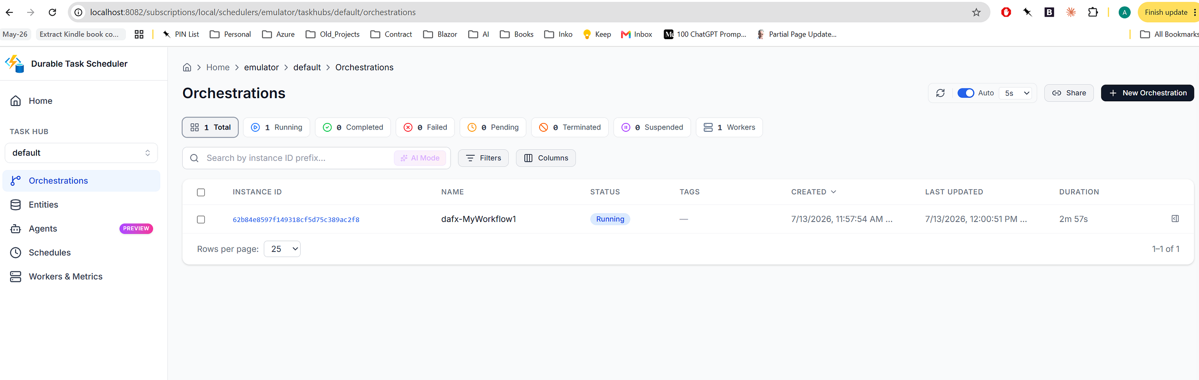This screenshot has height=380, width=1199.
Task: Open the apps grid icon in the bookmarks bar
Action: pyautogui.click(x=139, y=35)
